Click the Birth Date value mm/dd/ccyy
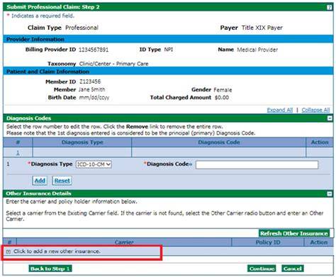The image size is (336, 277). pos(94,98)
